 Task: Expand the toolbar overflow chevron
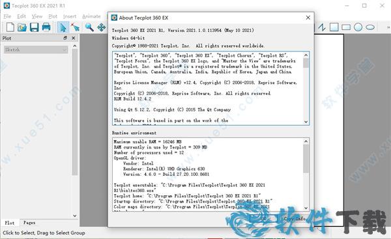tap(388, 27)
